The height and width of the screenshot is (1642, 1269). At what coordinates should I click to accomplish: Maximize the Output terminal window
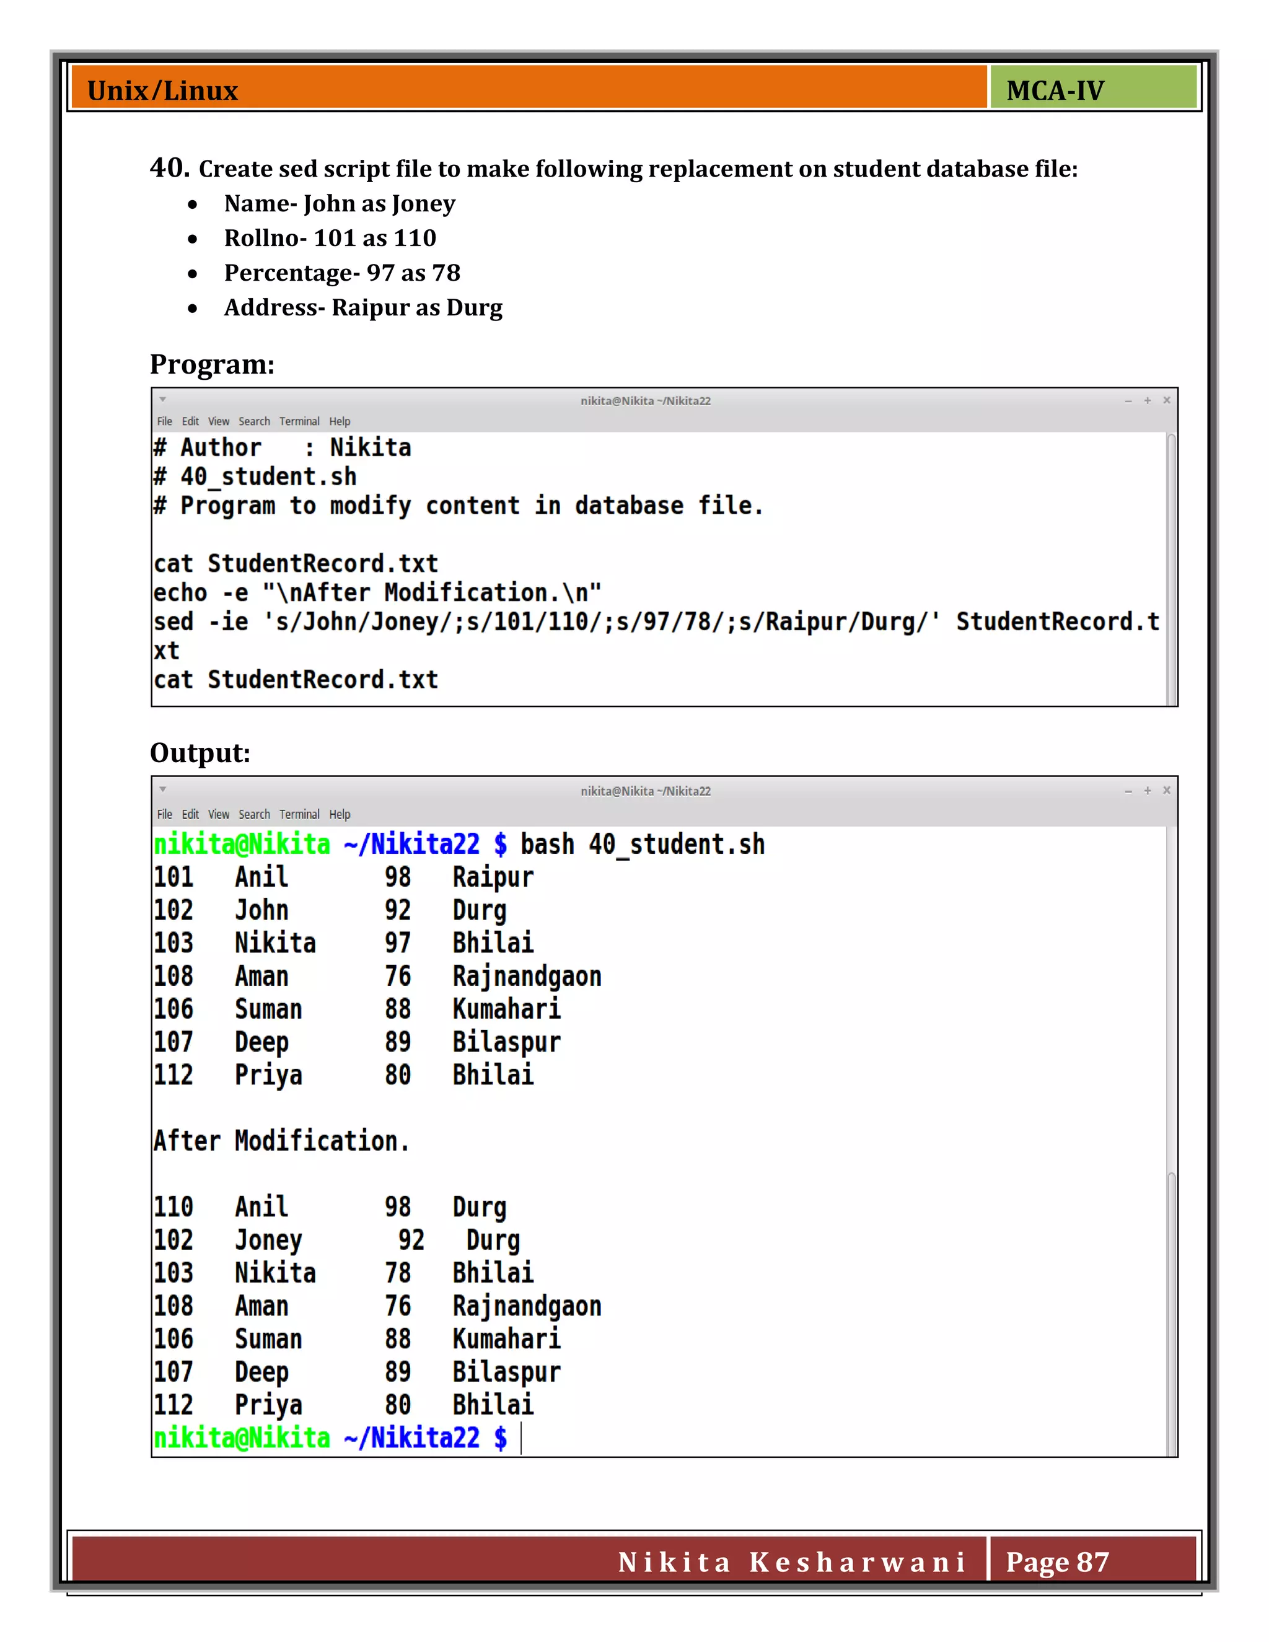[x=1148, y=791]
